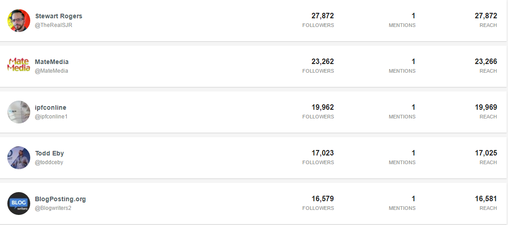Click the @toddceby handle
The height and width of the screenshot is (225, 508).
(x=49, y=162)
